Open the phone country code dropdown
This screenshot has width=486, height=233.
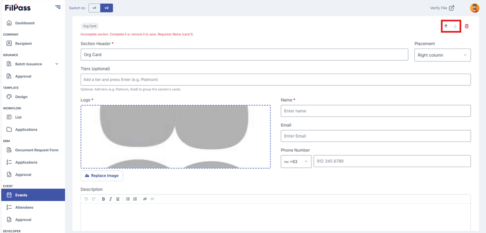tap(296, 161)
